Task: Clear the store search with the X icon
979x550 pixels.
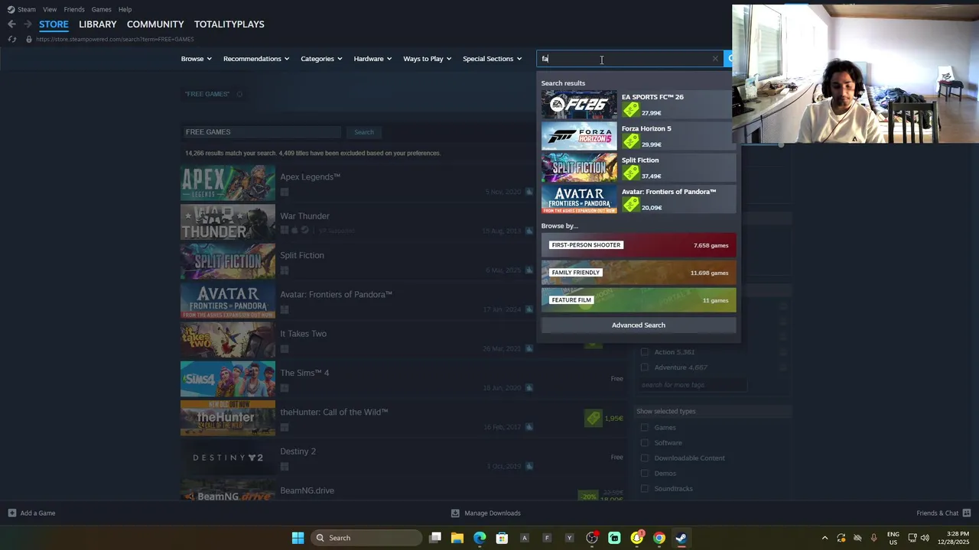Action: [715, 59]
